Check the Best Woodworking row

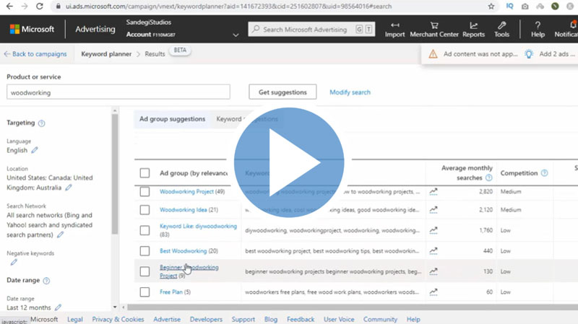(144, 251)
